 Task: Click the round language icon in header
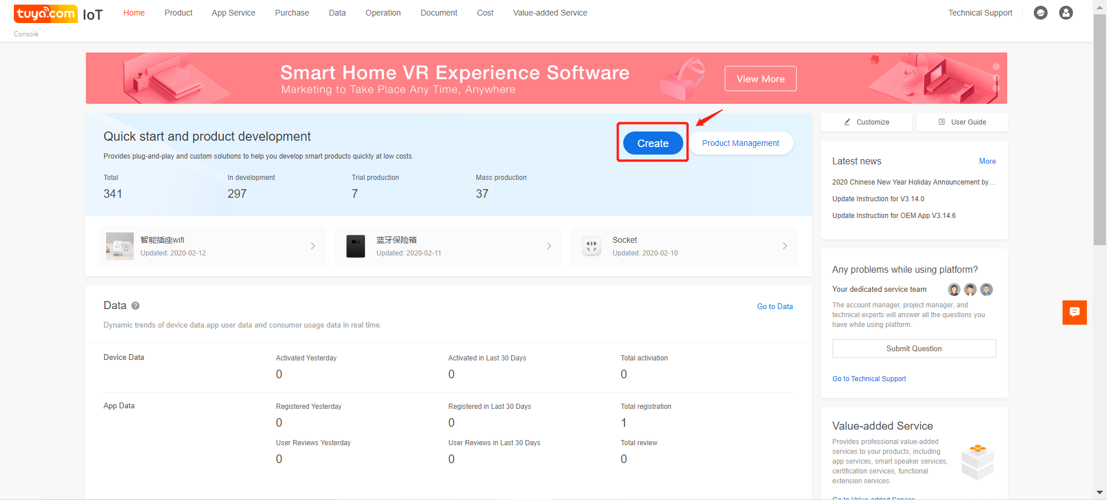[1040, 13]
